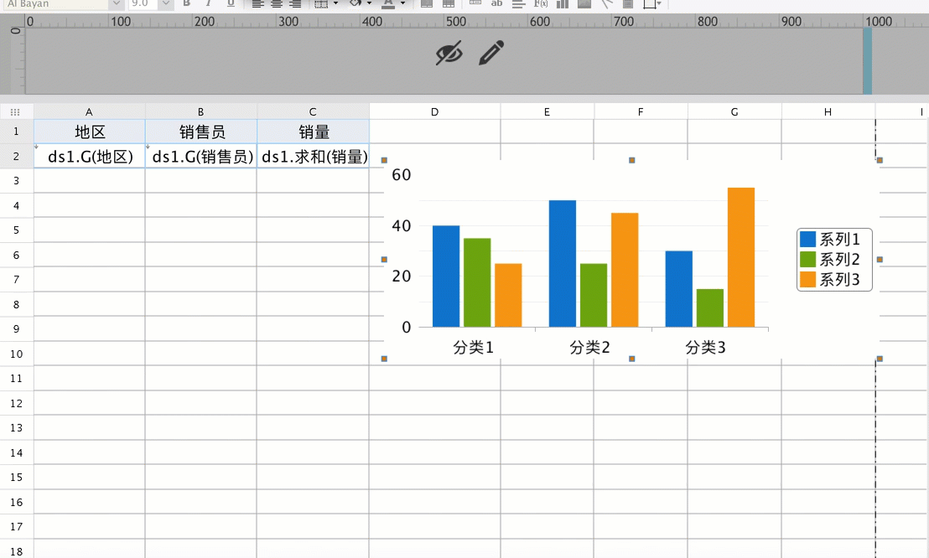Select the cell containing 地区
Viewport: 929px width, 558px height.
(x=90, y=132)
